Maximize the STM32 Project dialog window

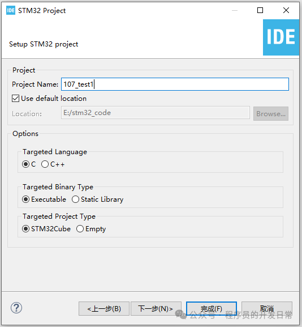click(x=260, y=10)
